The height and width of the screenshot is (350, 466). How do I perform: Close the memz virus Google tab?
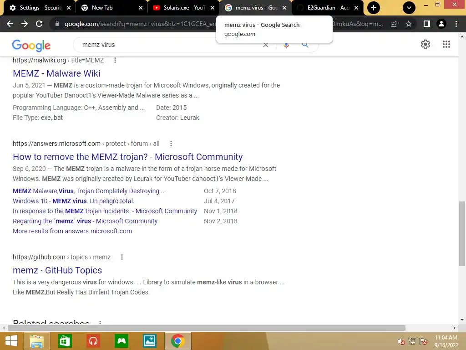point(284,8)
